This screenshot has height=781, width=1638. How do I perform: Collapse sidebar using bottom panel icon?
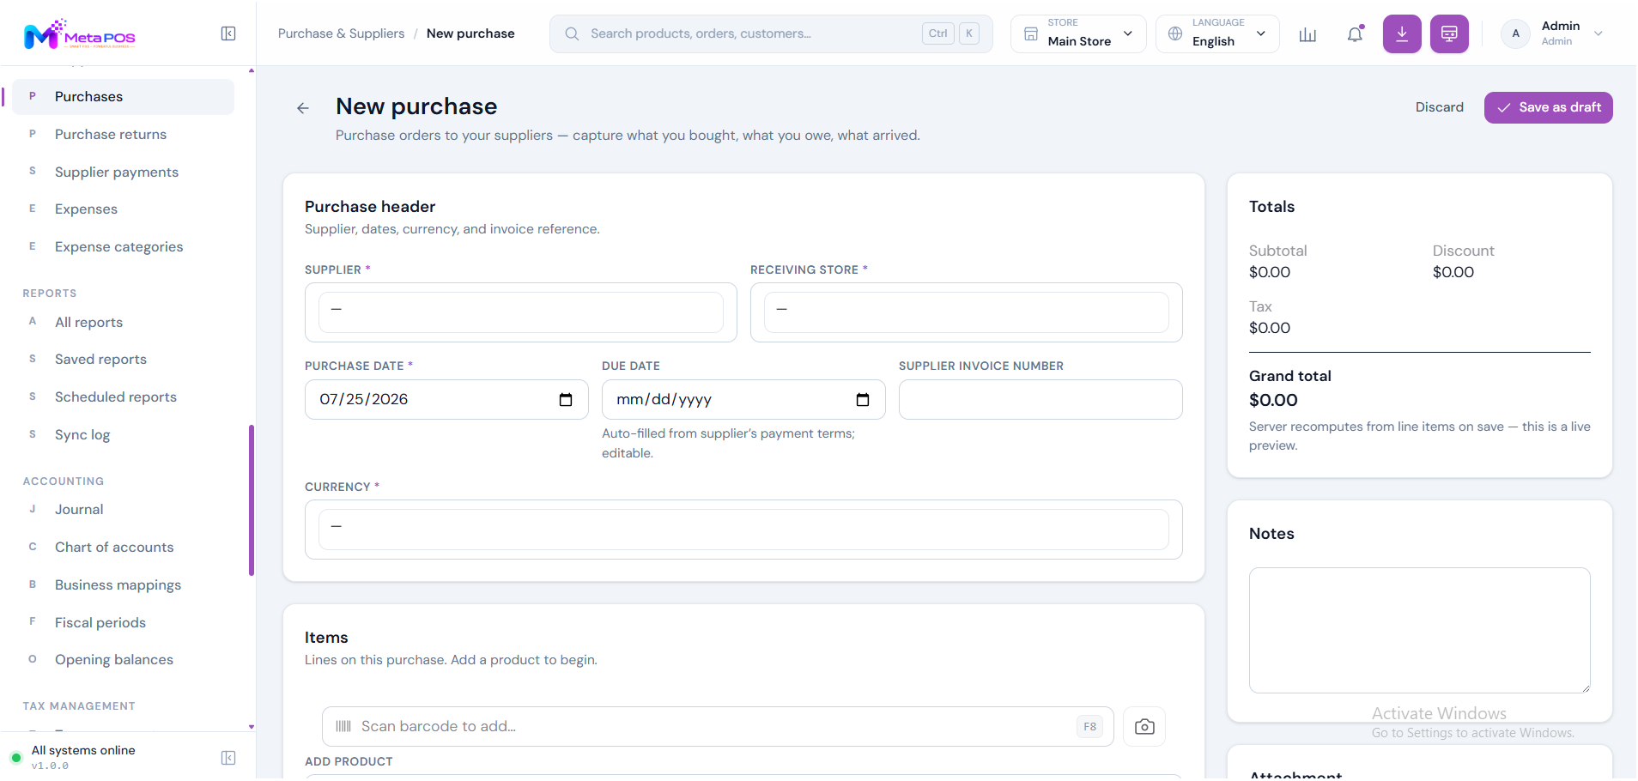228,758
